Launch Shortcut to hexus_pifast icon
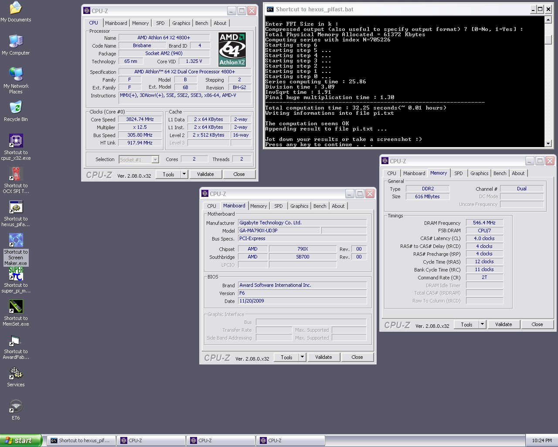The height and width of the screenshot is (447, 558). (x=16, y=207)
